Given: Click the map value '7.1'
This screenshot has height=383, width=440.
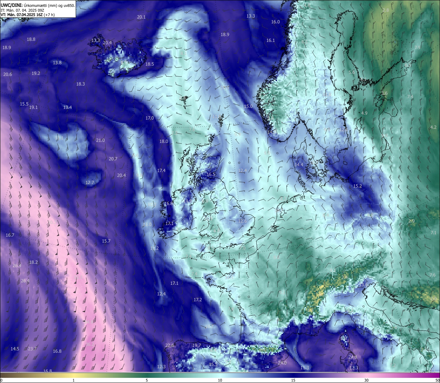Looking at the screenshot, I should 433,233.
